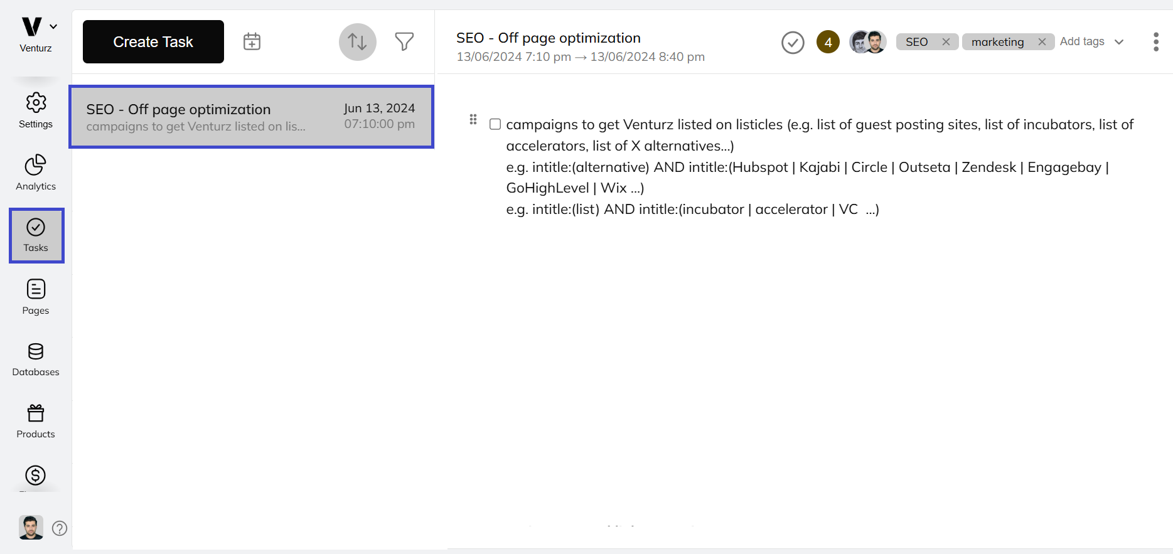Grab the block drag handle dots
Viewport: 1173px width, 554px height.
(473, 119)
